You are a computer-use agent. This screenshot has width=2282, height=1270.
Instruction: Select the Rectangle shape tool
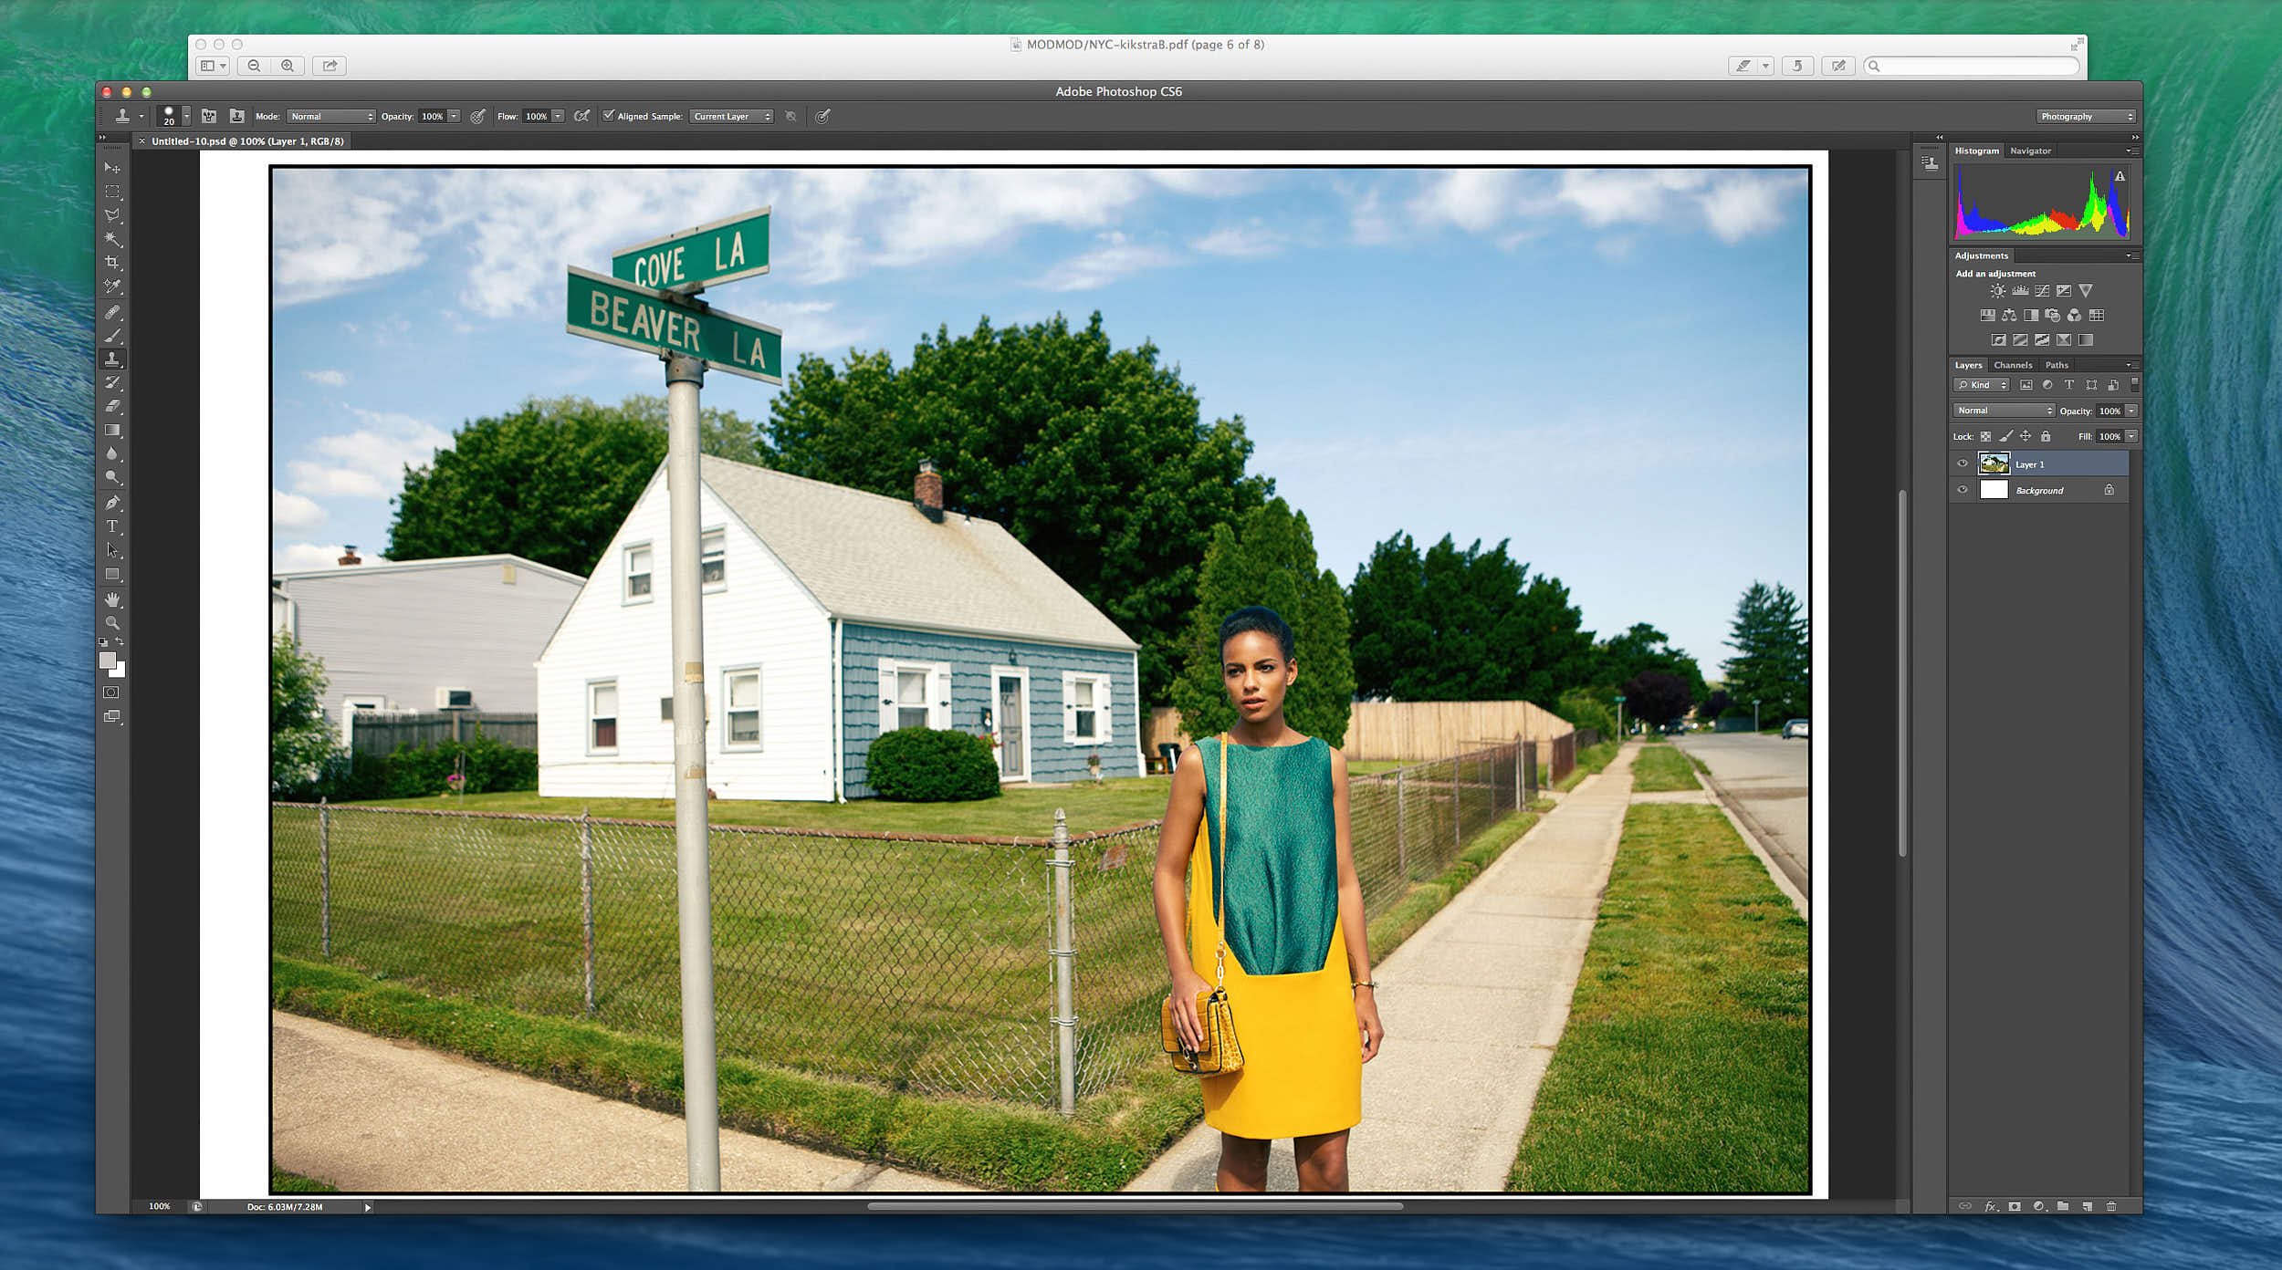[x=112, y=575]
